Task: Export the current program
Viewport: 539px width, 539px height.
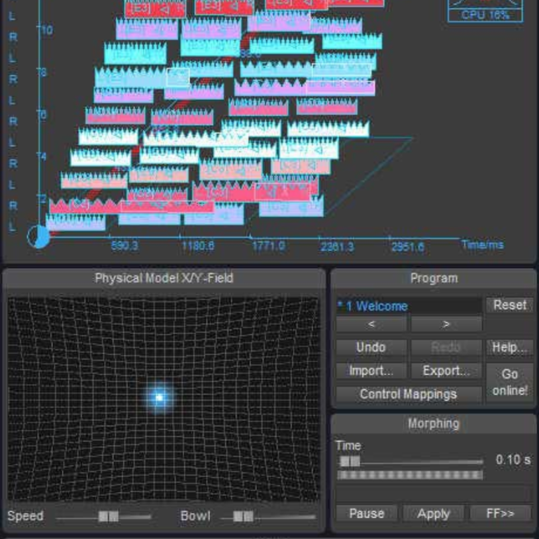Action: coord(446,371)
